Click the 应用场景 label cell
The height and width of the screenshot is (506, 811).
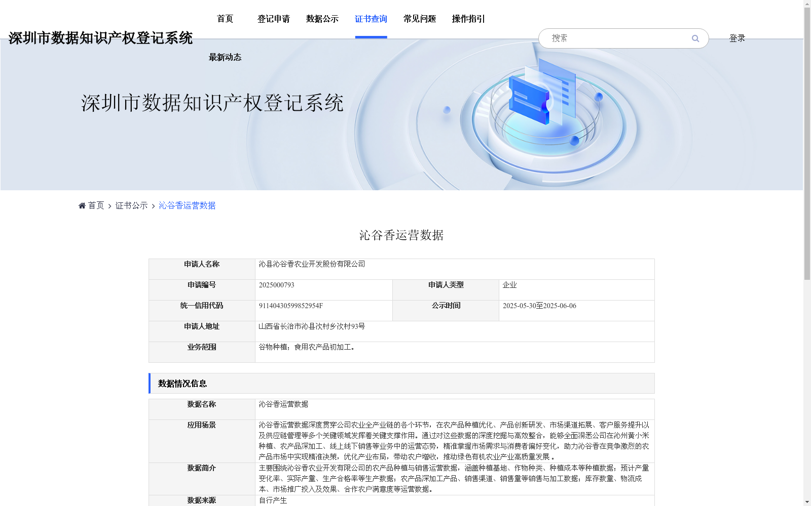click(x=202, y=441)
